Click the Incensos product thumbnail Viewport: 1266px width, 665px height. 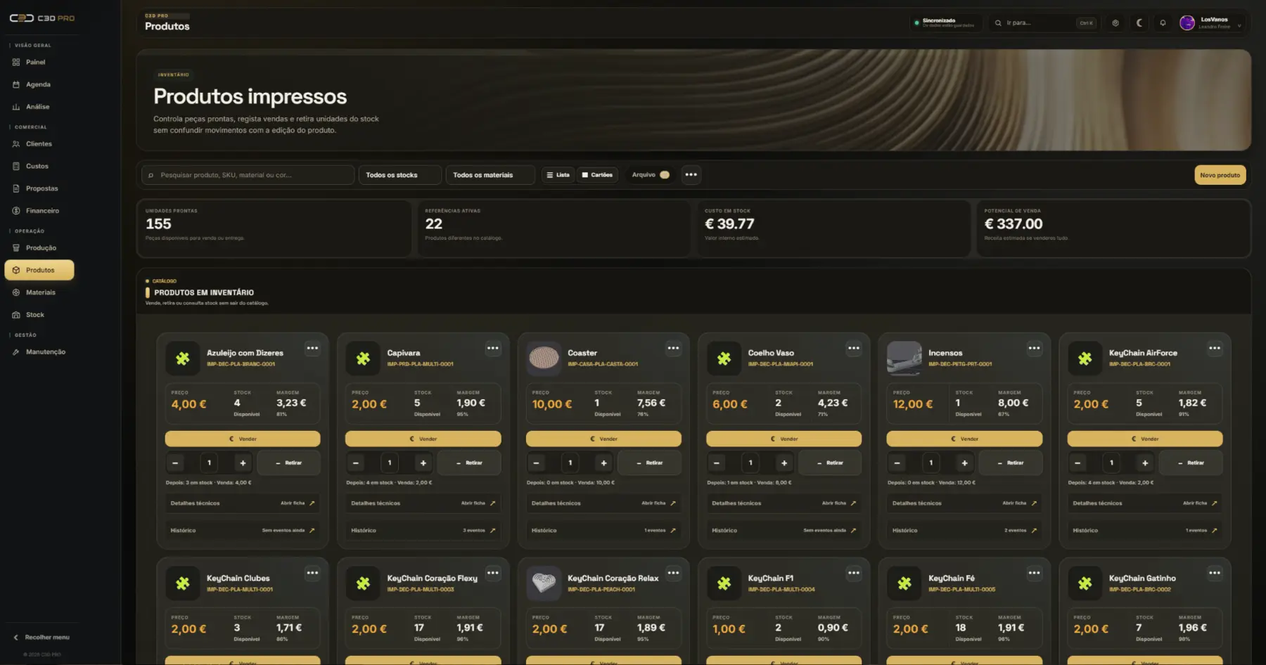pos(904,359)
